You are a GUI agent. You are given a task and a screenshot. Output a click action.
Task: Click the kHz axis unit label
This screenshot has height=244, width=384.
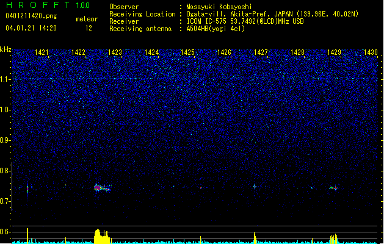(x=5, y=49)
